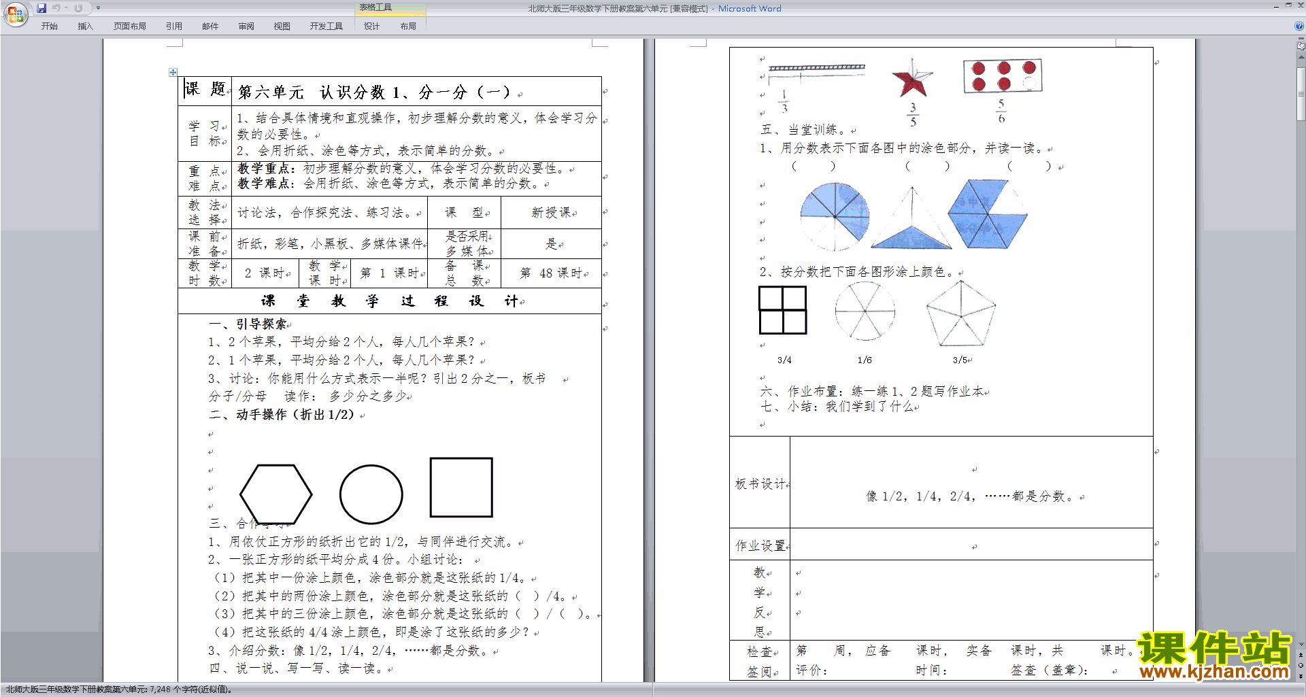The image size is (1306, 697).
Task: Click the split-window handle above the scrollbar
Action: (x=1301, y=39)
